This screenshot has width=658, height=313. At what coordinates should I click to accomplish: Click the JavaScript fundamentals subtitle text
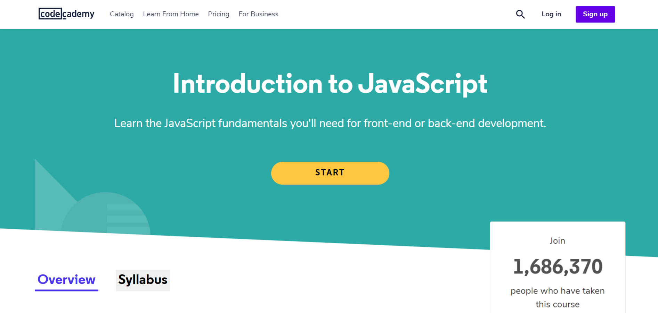coord(330,123)
